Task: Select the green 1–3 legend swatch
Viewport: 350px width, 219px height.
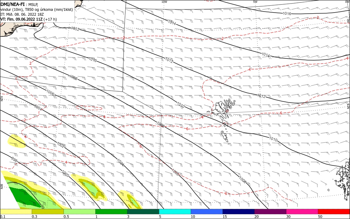Action: 111,212
